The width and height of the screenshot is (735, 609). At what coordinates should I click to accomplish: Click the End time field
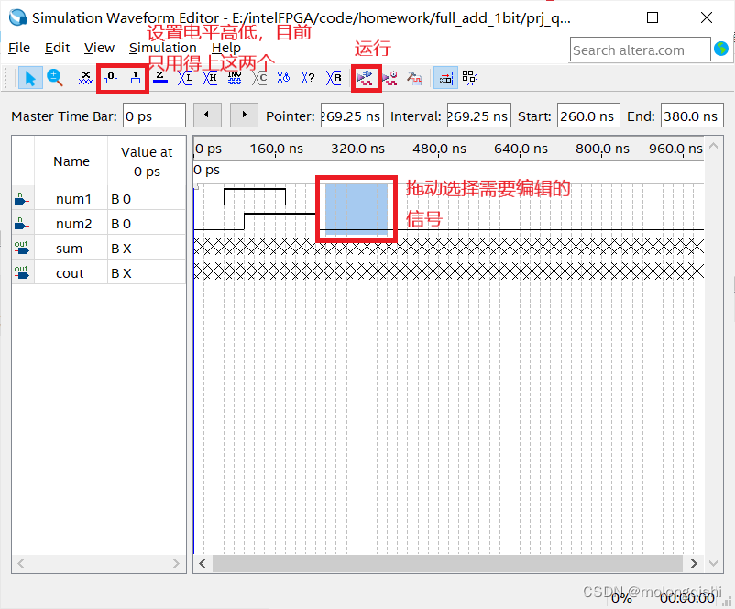[x=692, y=116]
